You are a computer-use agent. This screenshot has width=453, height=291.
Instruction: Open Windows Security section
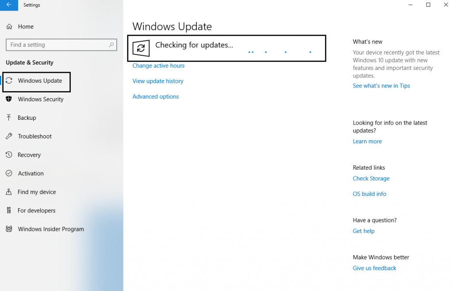pos(41,100)
